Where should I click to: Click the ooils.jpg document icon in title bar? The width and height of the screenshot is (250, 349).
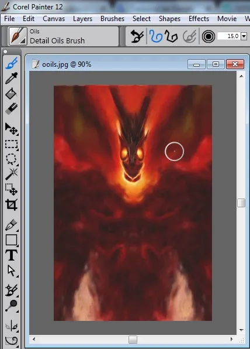(36, 64)
